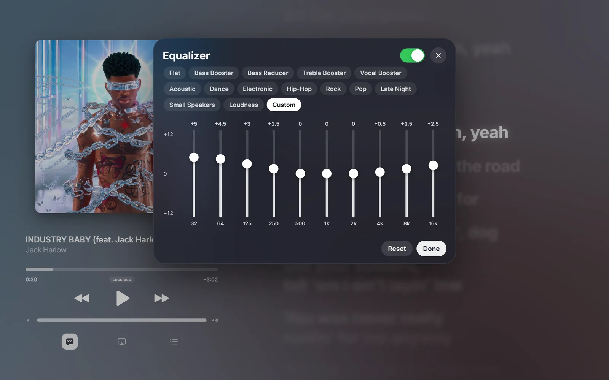Screen dimensions: 609x380
Task: Choose the Loudness preset
Action: 244,105
